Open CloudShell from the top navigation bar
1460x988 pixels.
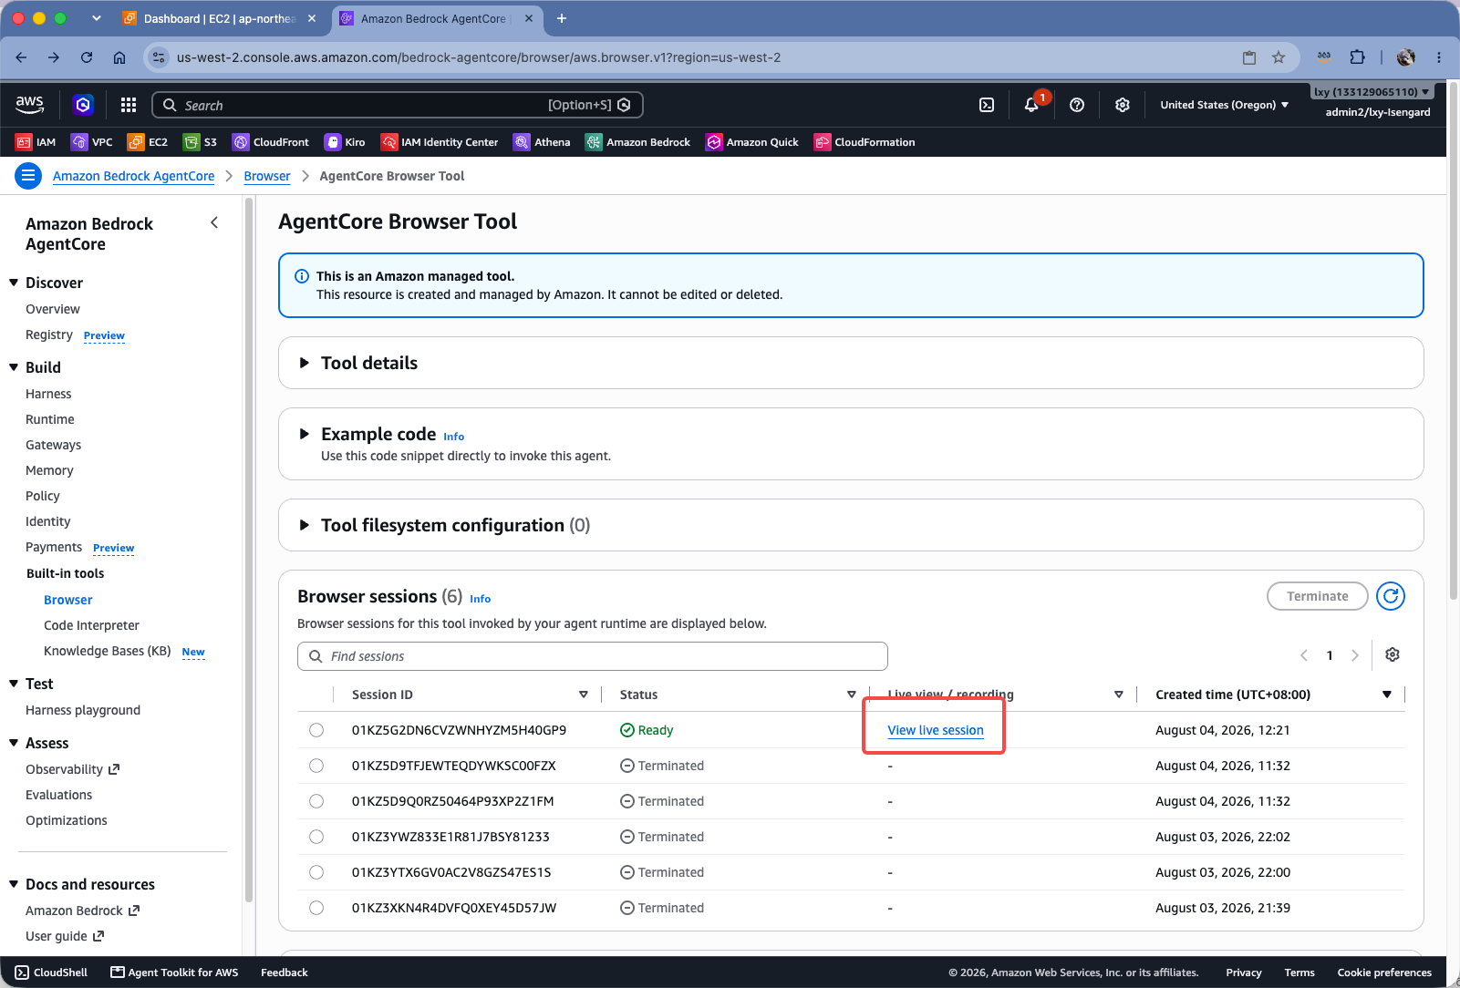click(987, 105)
